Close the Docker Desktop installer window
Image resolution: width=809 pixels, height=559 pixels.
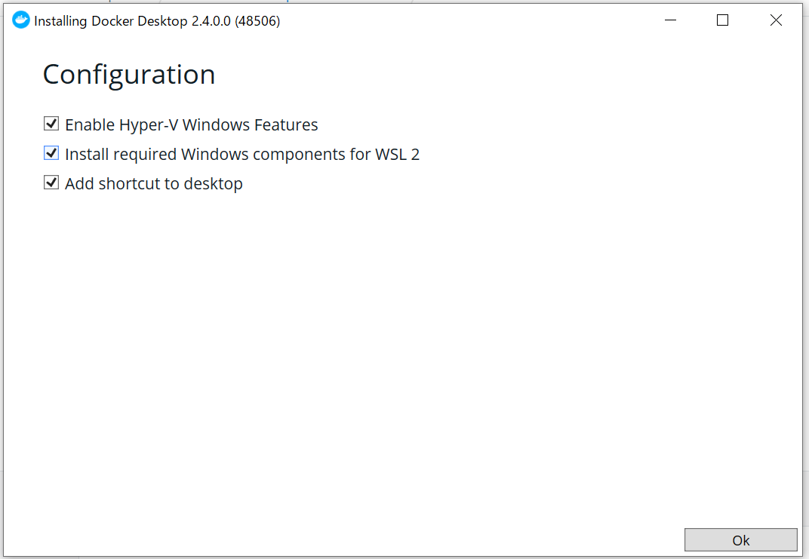coord(776,20)
